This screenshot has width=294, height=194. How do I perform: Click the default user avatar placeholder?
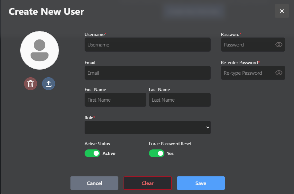tap(40, 50)
